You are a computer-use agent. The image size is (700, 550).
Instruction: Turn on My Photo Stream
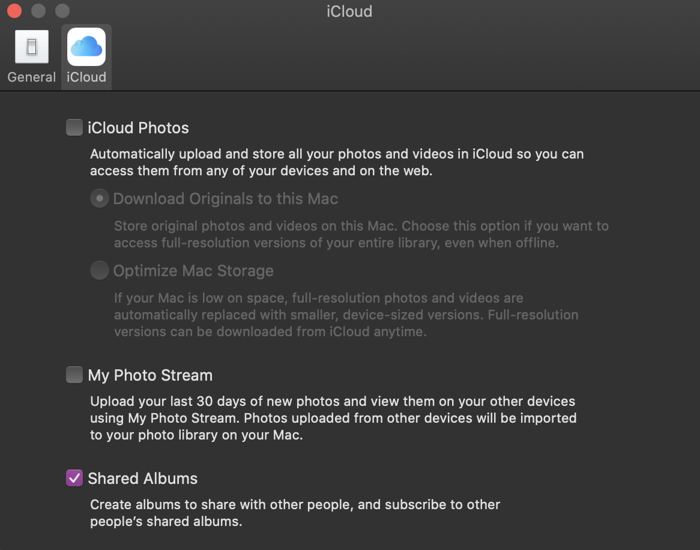[x=74, y=375]
